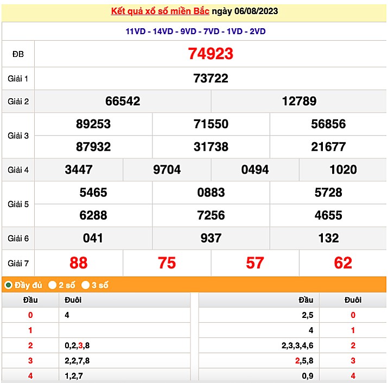Select the number 132 in Giải 6
Viewport: 388px width, 383px height.
(x=328, y=238)
